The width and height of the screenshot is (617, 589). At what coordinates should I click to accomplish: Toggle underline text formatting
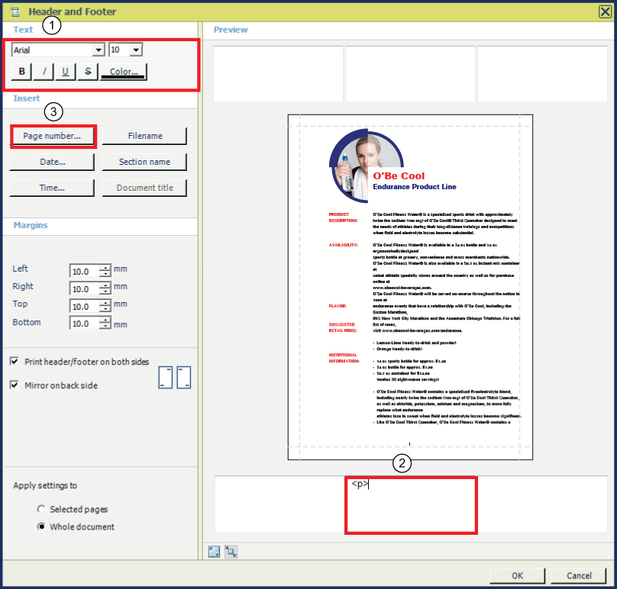pyautogui.click(x=66, y=72)
